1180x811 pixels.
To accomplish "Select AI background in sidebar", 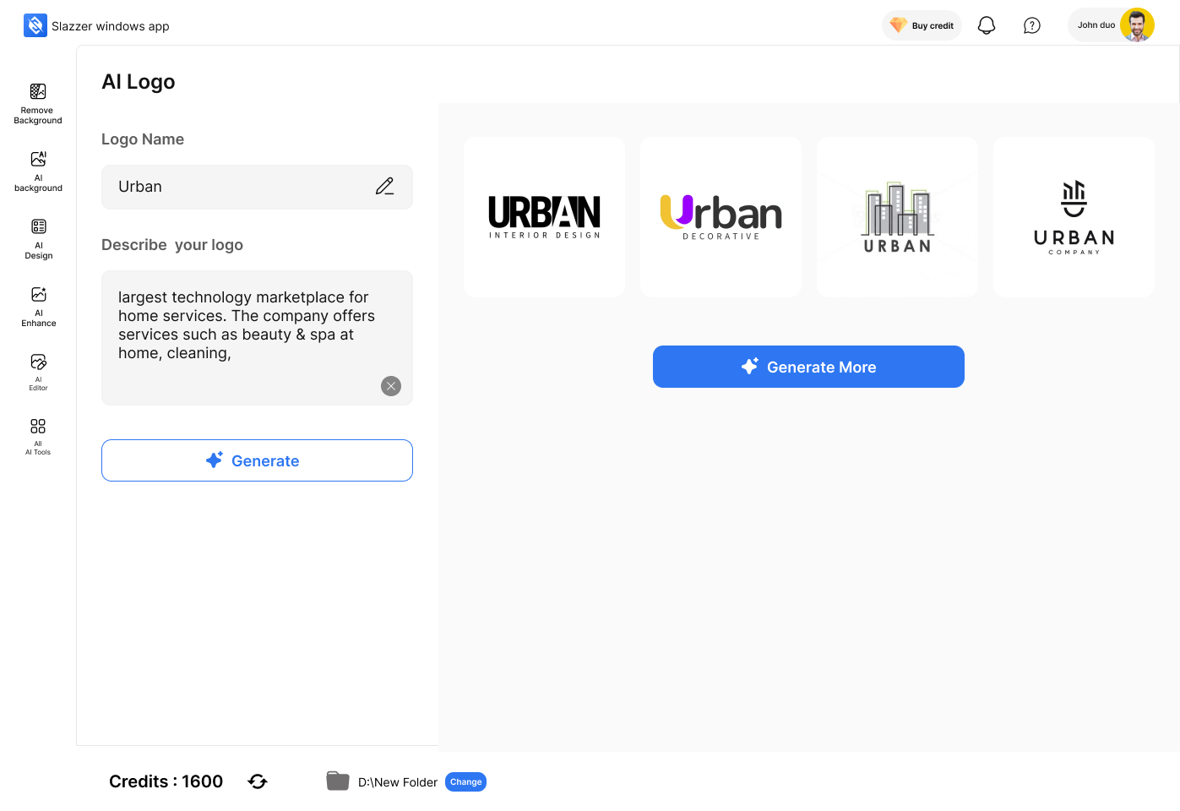I will pos(38,171).
